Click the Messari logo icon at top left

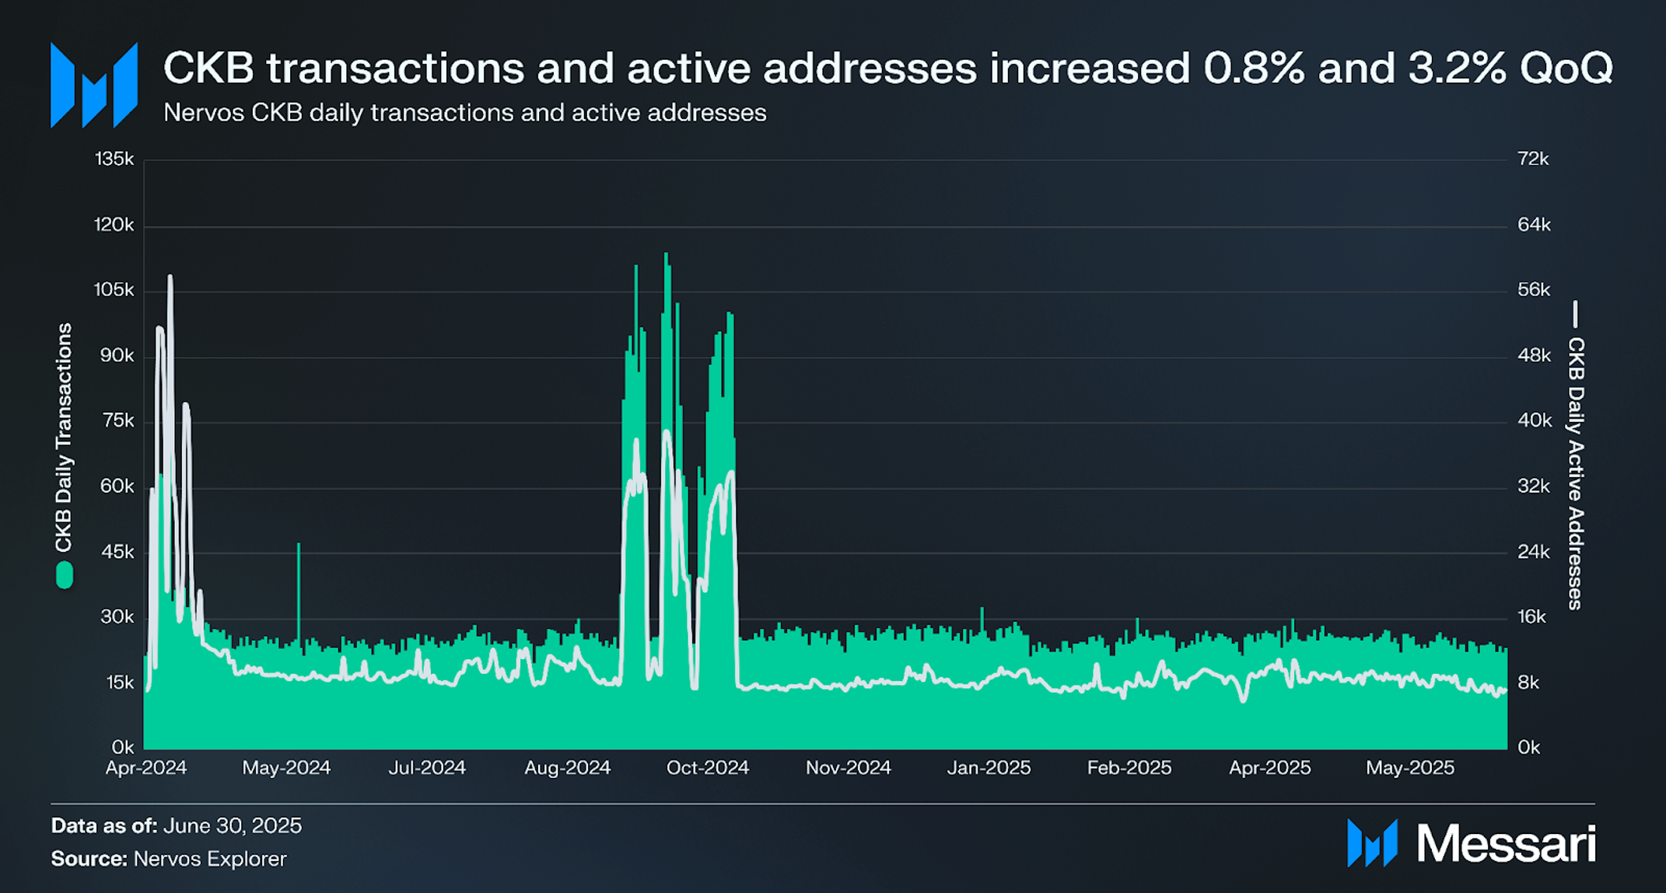(x=94, y=85)
